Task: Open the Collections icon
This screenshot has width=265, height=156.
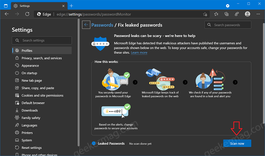Action: pyautogui.click(x=226, y=14)
